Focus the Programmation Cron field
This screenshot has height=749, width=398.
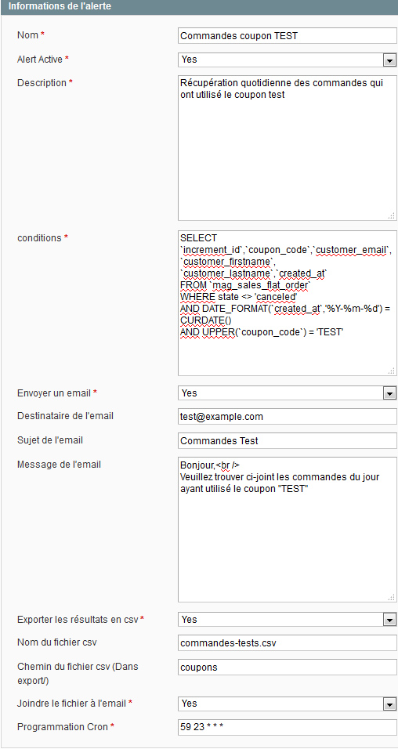288,728
